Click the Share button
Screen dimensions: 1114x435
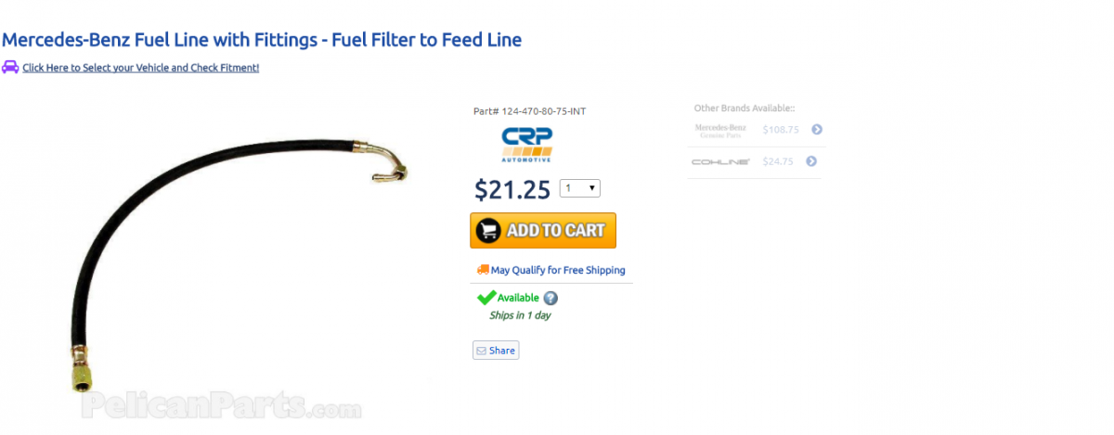(x=496, y=351)
